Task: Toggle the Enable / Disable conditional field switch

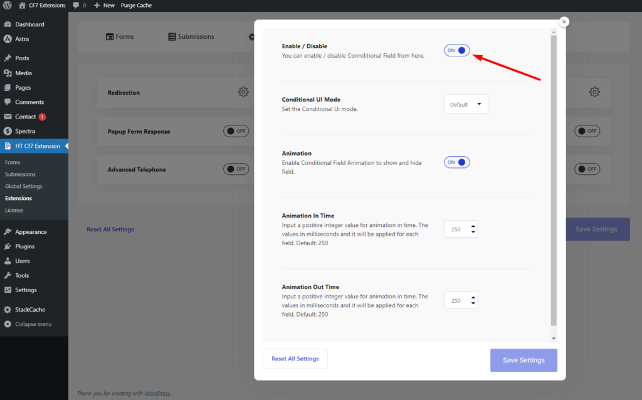Action: coord(456,51)
